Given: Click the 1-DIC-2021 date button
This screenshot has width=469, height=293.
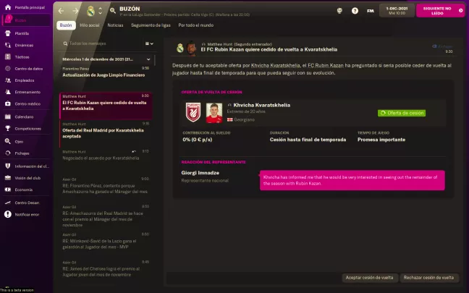Looking at the screenshot, I should point(397,11).
